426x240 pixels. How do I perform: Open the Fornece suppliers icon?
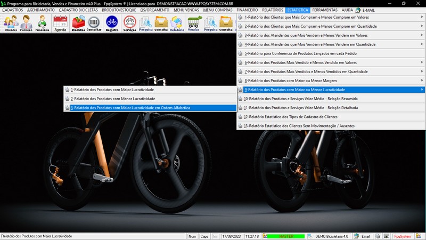point(26,23)
